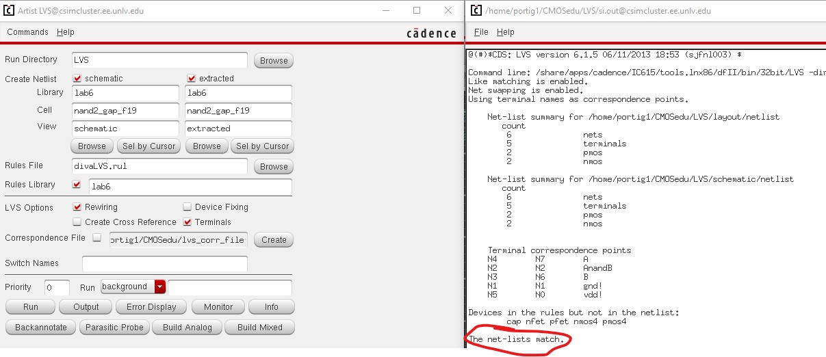Click the Output button
Image resolution: width=826 pixels, height=357 pixels.
pos(86,307)
